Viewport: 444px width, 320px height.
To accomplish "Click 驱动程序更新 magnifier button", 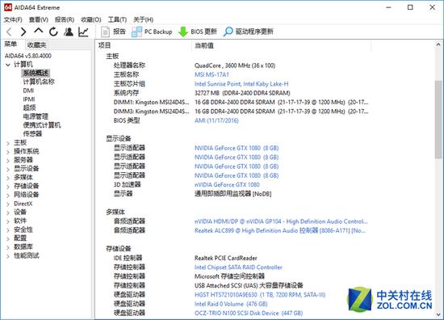I will pyautogui.click(x=249, y=32).
